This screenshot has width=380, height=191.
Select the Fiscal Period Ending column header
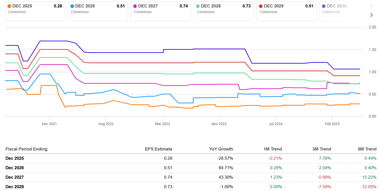tap(27, 149)
